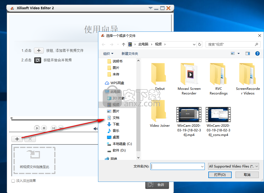This screenshot has height=193, width=264.
Task: Select 网络 in navigation pane
Action: point(111,159)
